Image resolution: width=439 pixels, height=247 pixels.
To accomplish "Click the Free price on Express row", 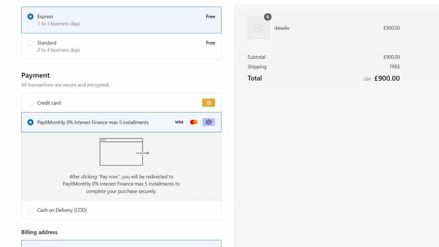I will (x=210, y=16).
